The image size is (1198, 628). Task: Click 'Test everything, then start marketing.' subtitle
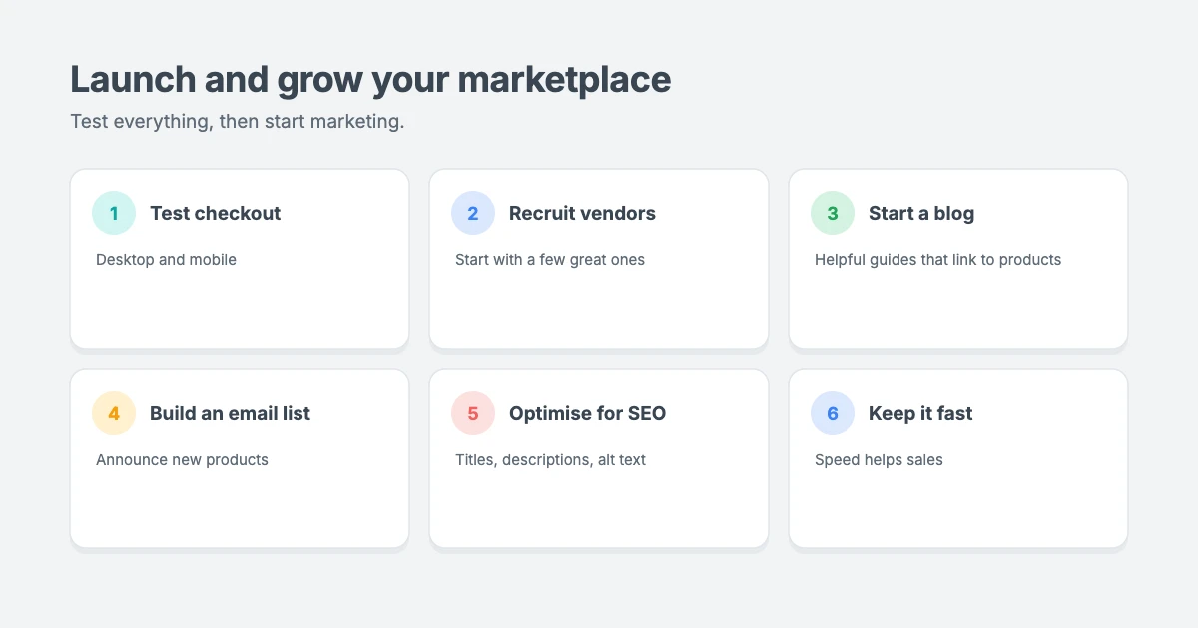pos(238,122)
